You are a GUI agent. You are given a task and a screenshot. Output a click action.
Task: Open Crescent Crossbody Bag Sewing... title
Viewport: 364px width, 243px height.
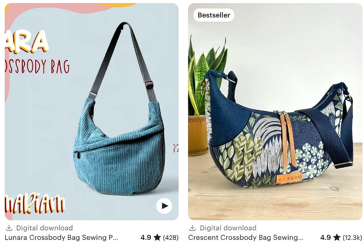pyautogui.click(x=246, y=237)
